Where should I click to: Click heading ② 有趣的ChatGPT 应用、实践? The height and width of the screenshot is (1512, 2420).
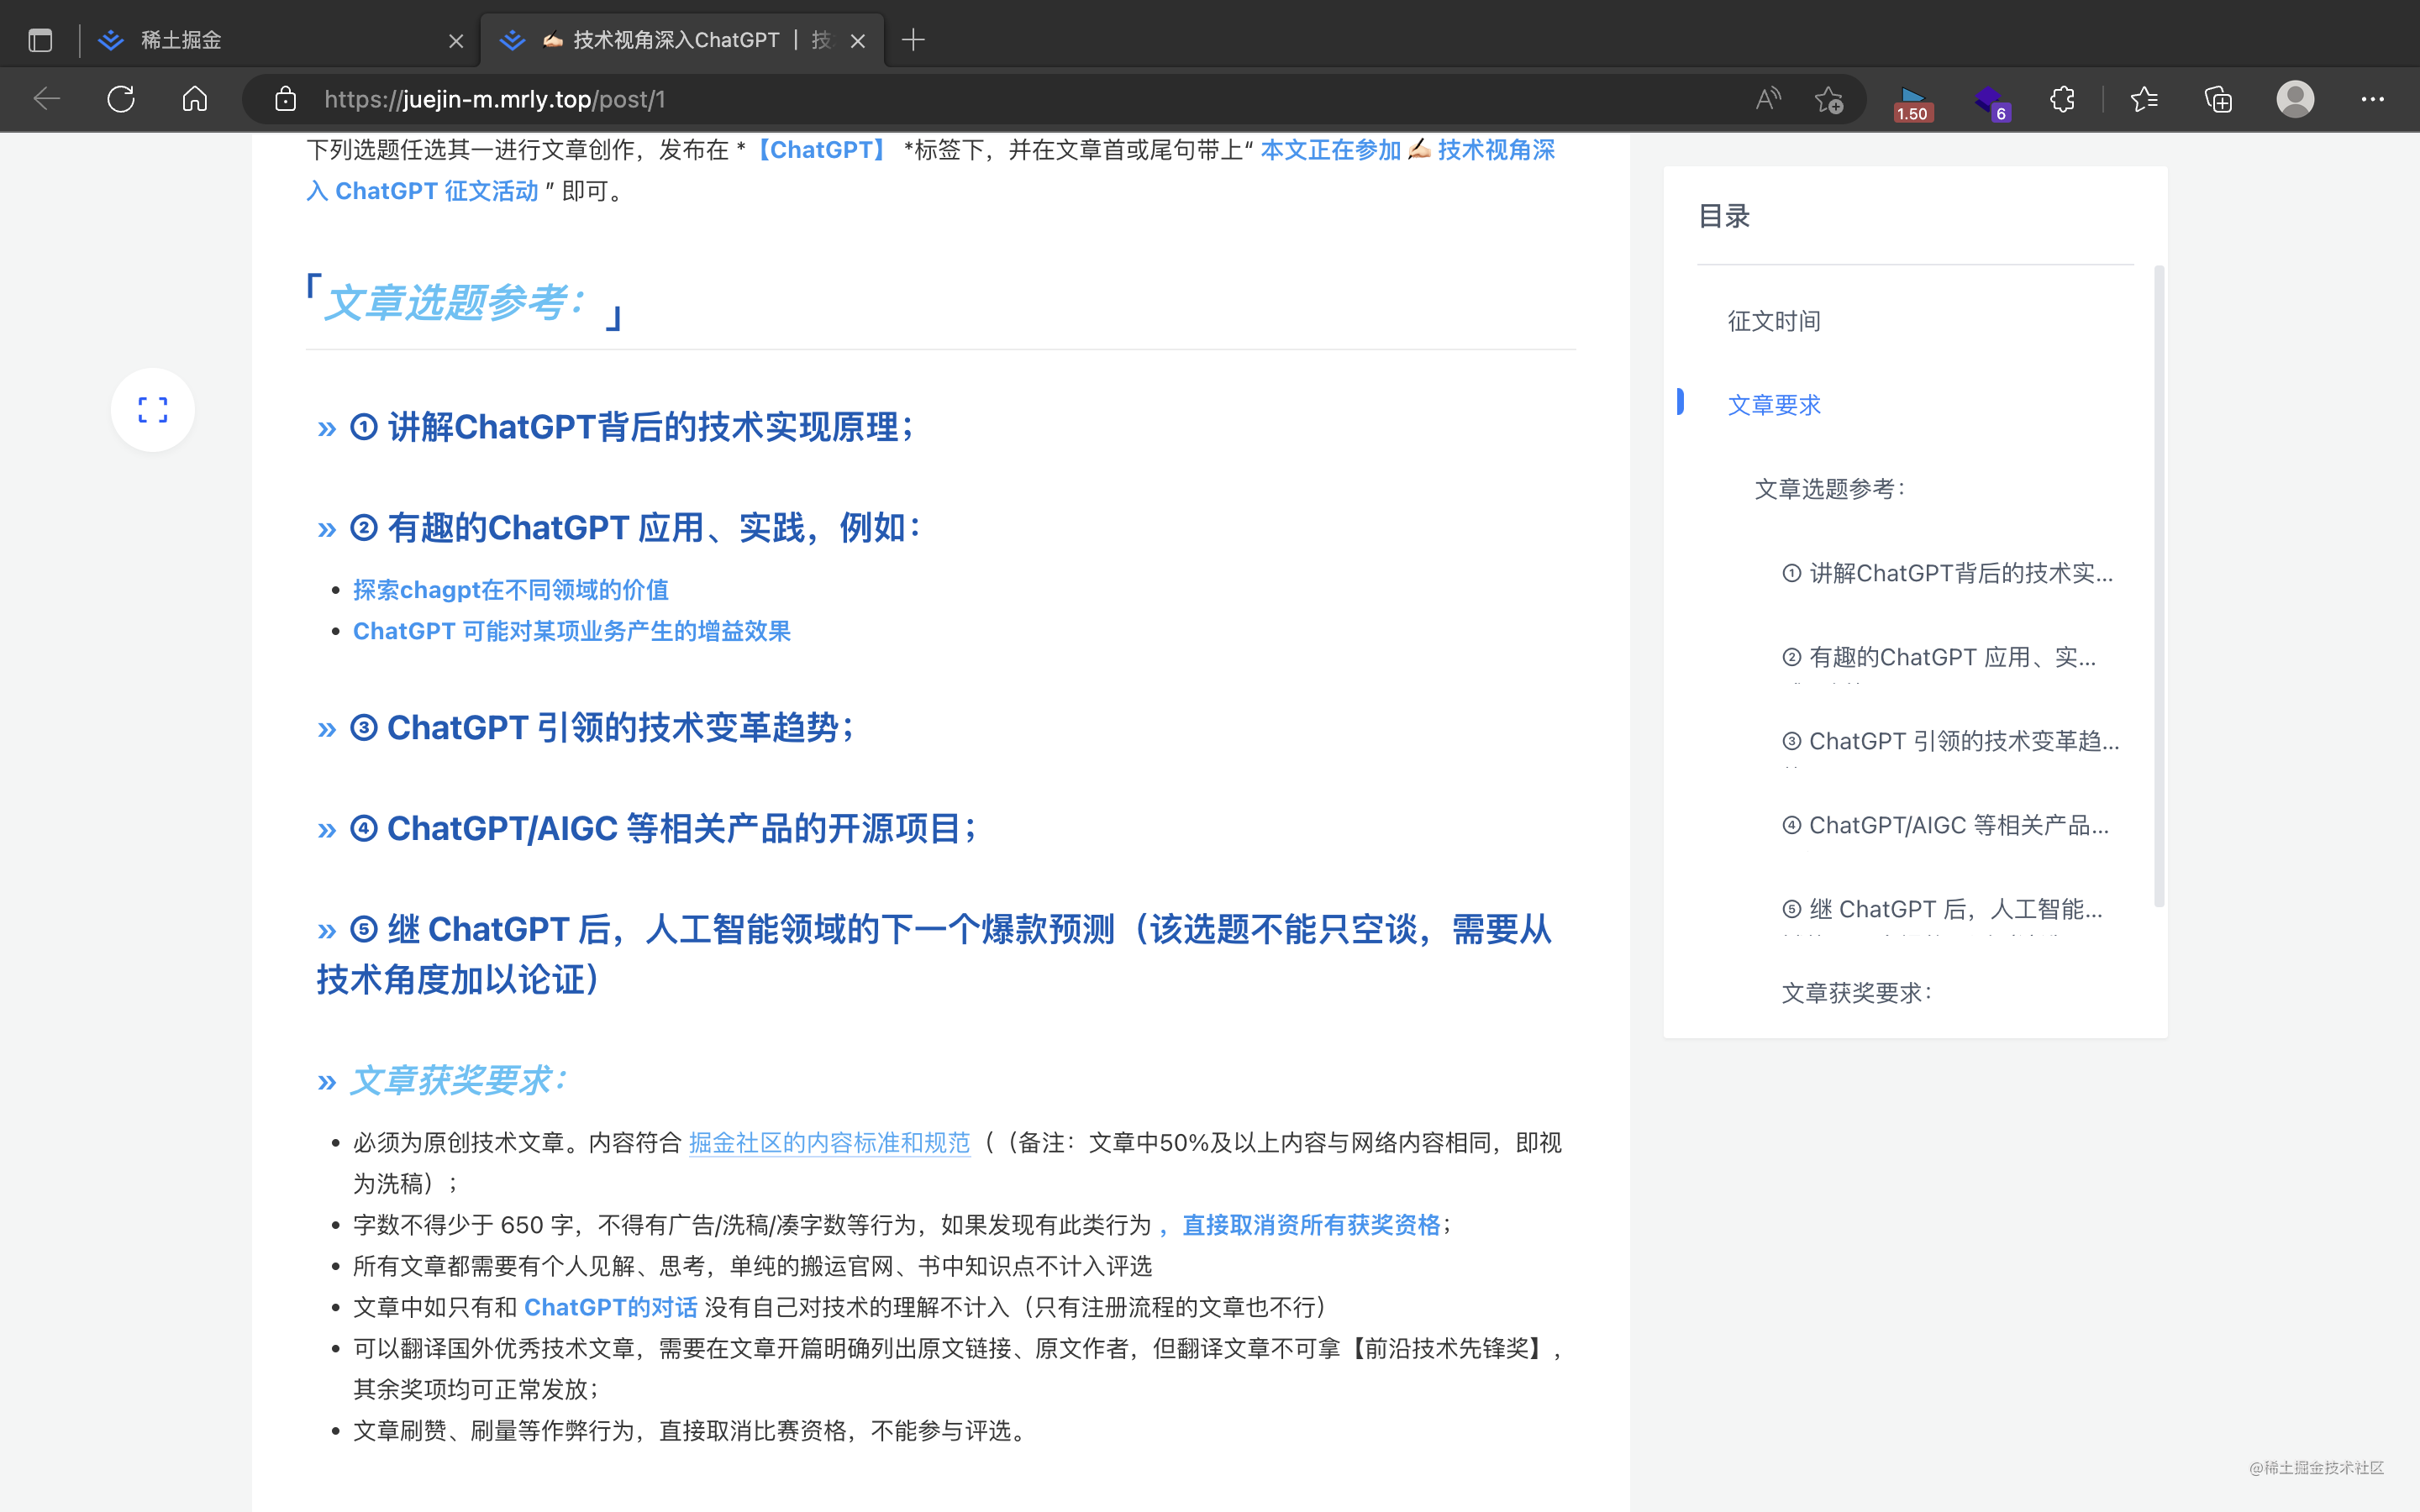[x=635, y=527]
